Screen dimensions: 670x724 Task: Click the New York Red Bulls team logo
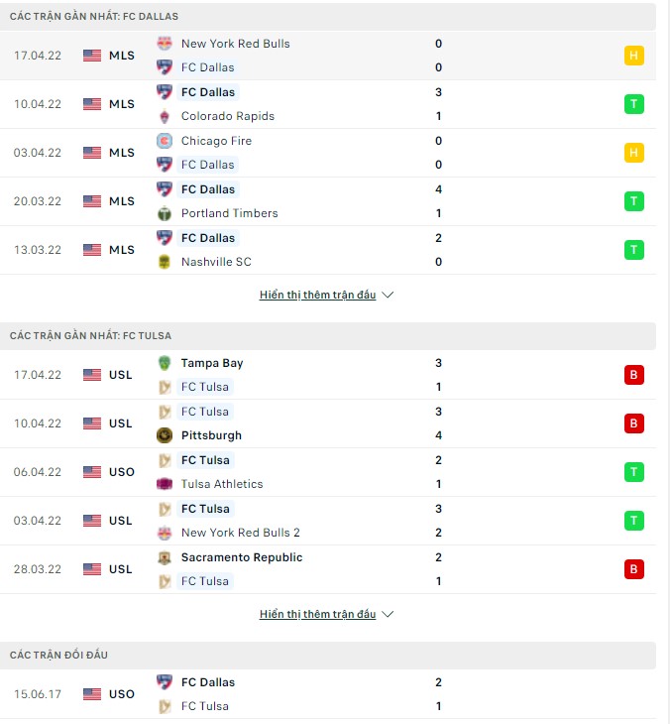click(165, 44)
